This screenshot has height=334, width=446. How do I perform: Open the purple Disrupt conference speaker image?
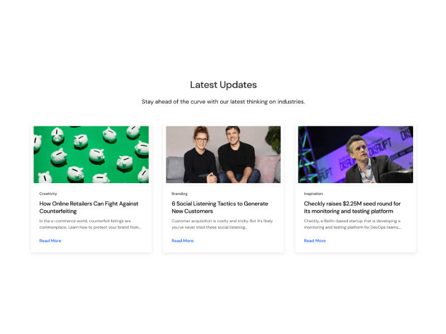pos(356,155)
